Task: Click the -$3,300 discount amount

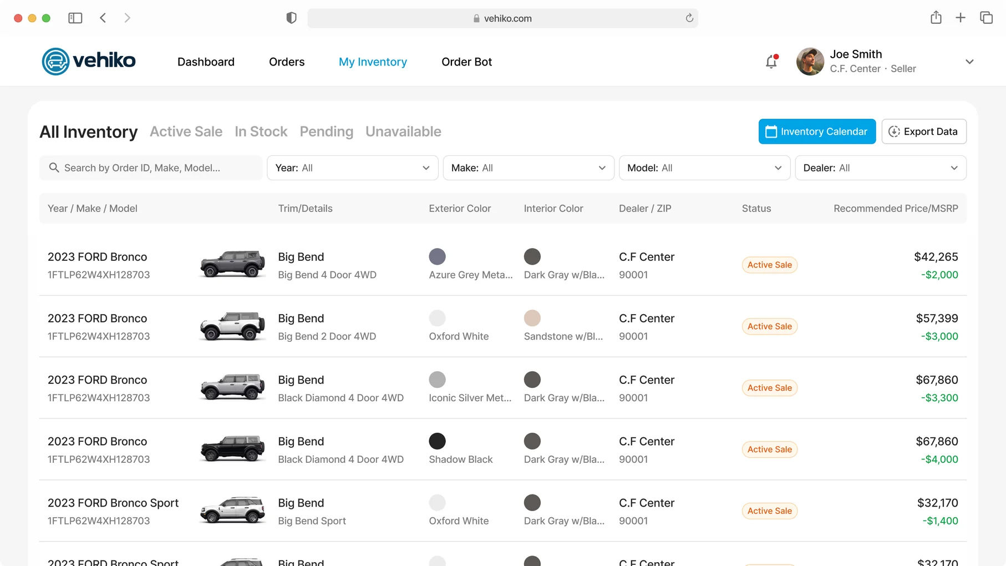Action: pyautogui.click(x=939, y=398)
